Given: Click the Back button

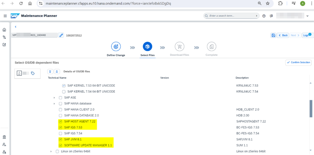Looking at the screenshot, I should click(283, 35).
